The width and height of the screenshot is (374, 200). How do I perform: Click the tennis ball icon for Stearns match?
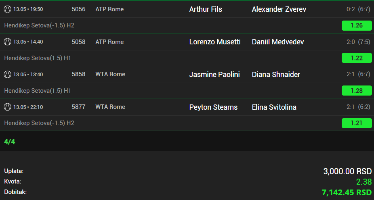[x=7, y=107]
